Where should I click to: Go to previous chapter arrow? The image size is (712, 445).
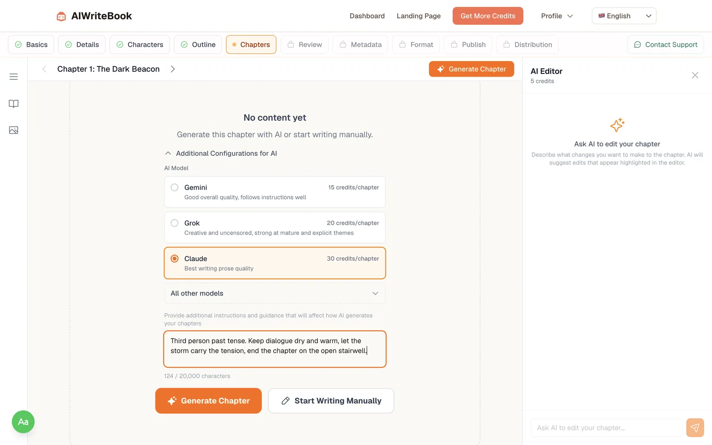(x=44, y=69)
